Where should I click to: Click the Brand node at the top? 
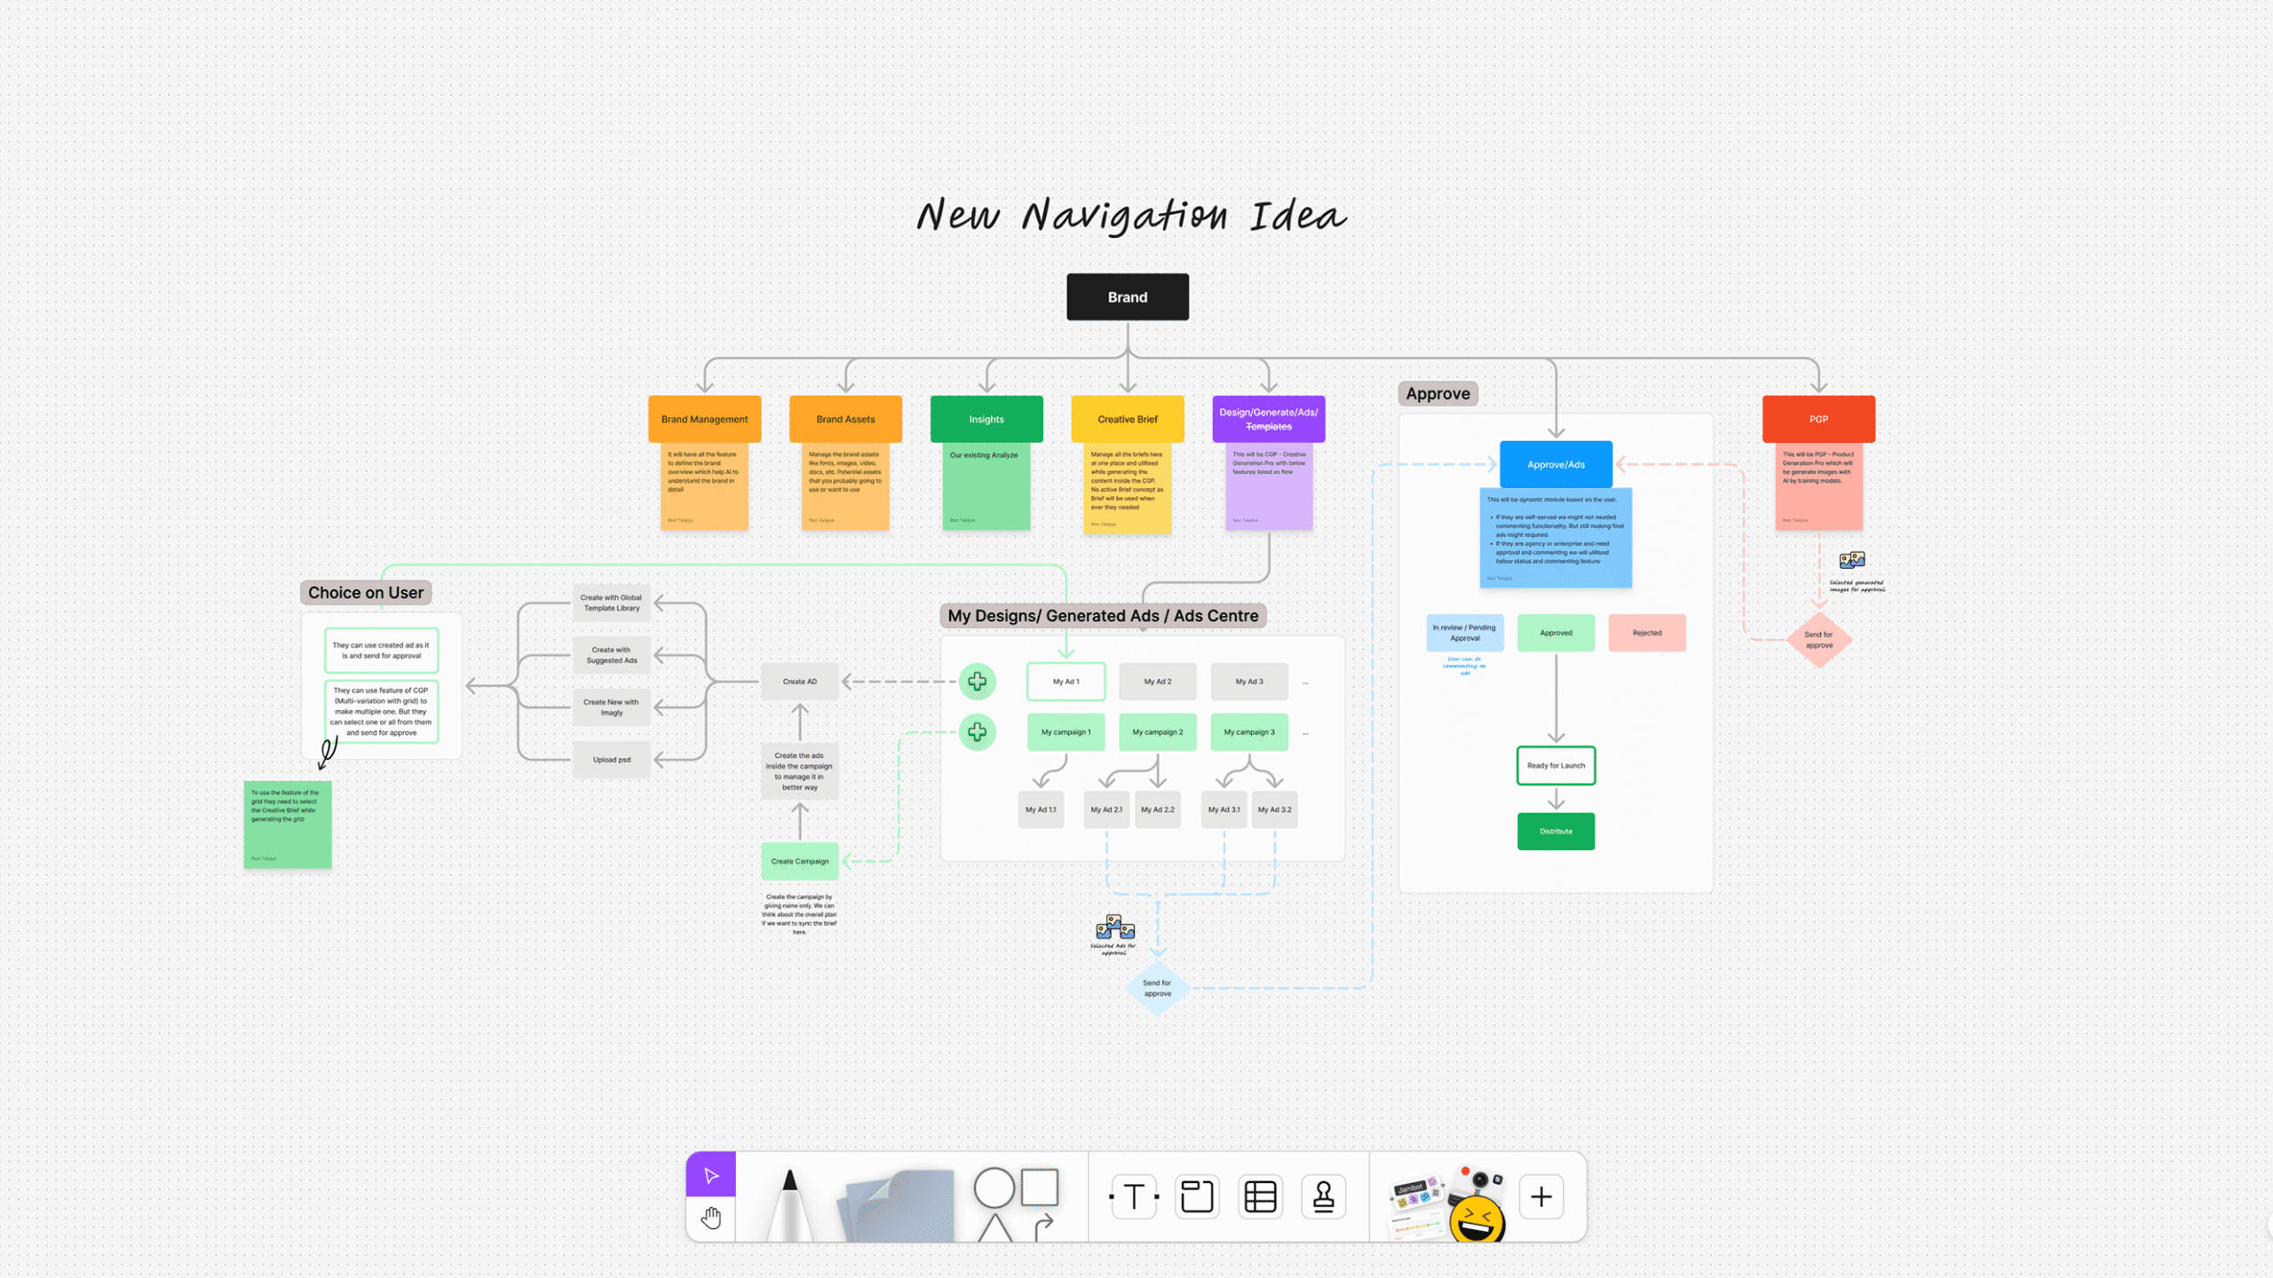pos(1127,296)
